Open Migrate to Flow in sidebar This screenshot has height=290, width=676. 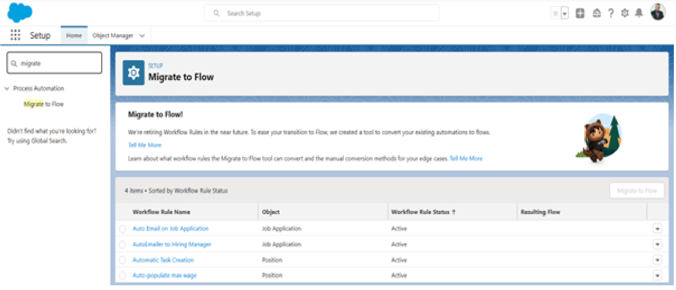[44, 104]
